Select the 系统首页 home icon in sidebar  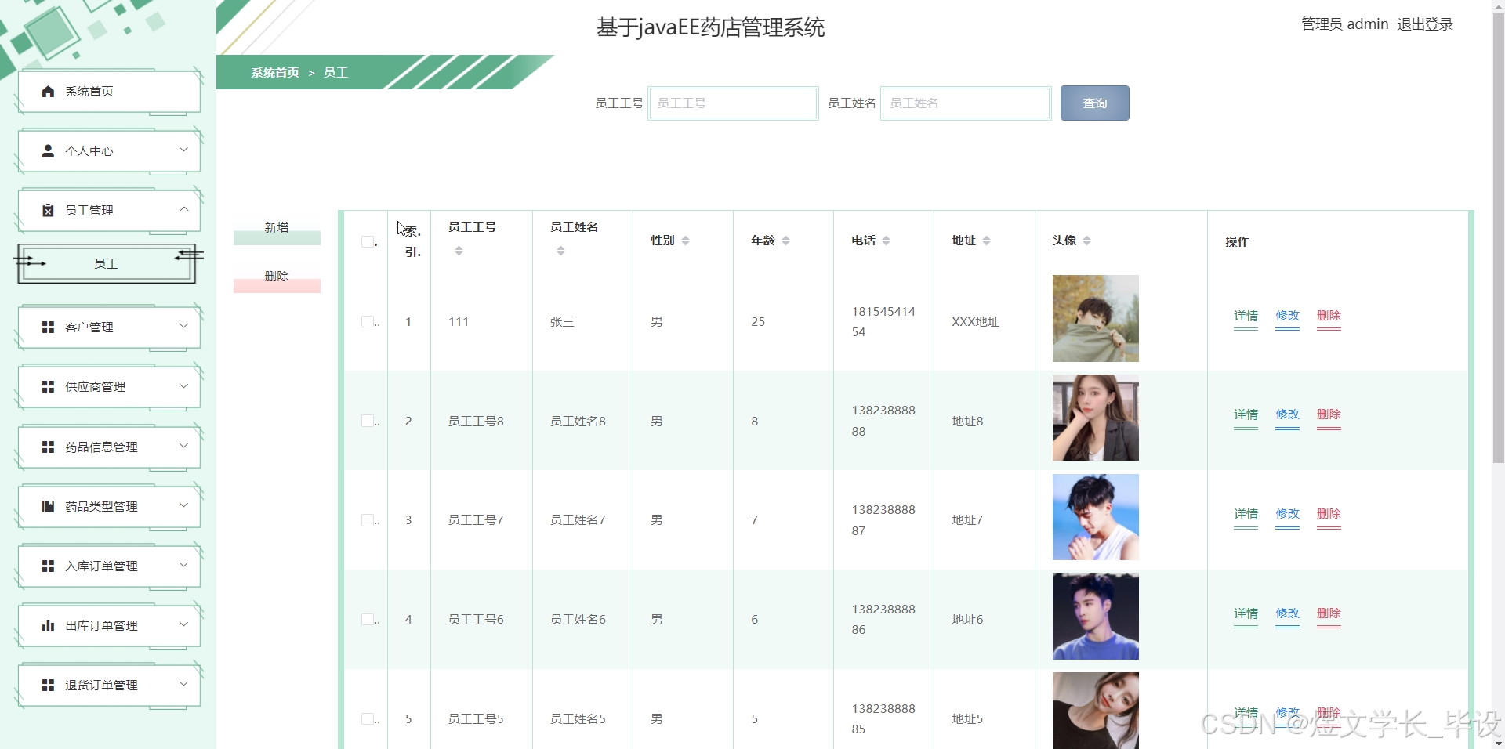[x=46, y=91]
